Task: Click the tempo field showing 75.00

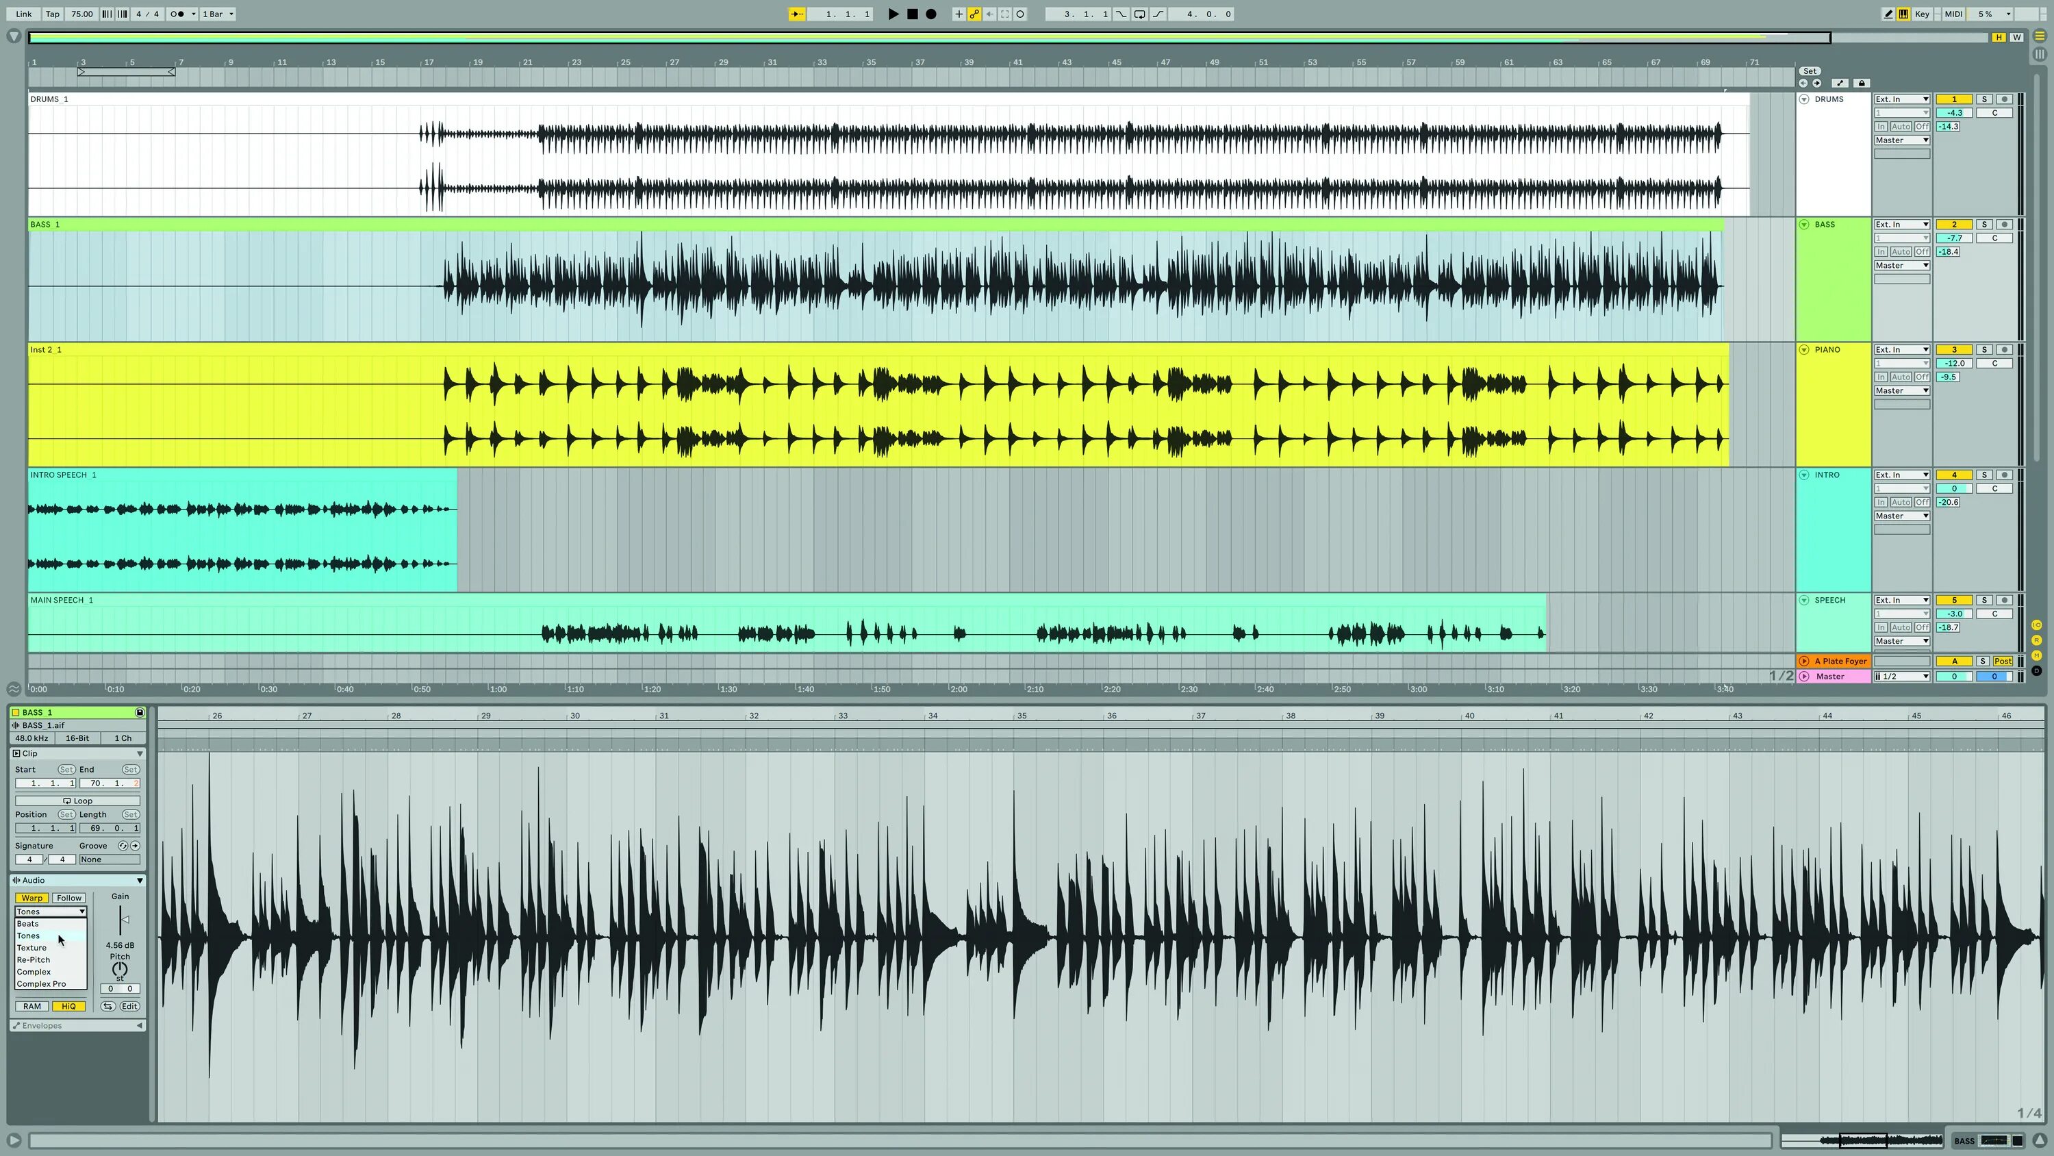Action: [81, 14]
